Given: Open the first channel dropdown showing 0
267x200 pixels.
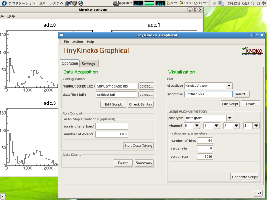Looking at the screenshot, I should pyautogui.click(x=197, y=126).
